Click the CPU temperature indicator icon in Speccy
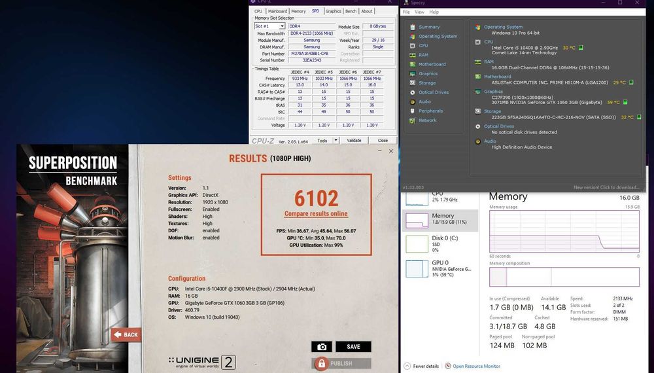Viewport: 654px width, 373px height. click(581, 48)
